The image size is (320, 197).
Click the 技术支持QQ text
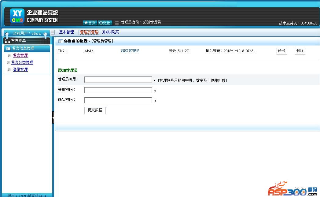[298, 23]
